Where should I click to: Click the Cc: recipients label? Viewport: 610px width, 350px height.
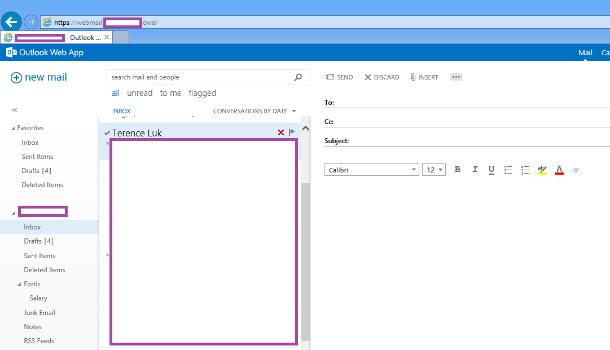[x=329, y=122]
